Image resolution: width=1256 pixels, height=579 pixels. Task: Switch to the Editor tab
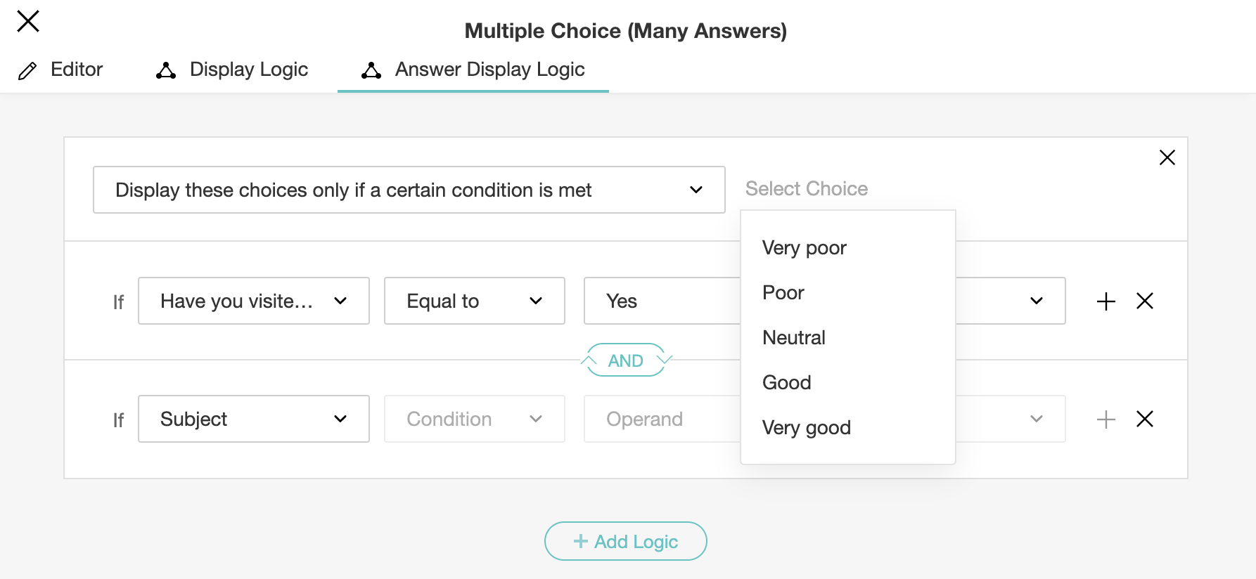pyautogui.click(x=76, y=70)
